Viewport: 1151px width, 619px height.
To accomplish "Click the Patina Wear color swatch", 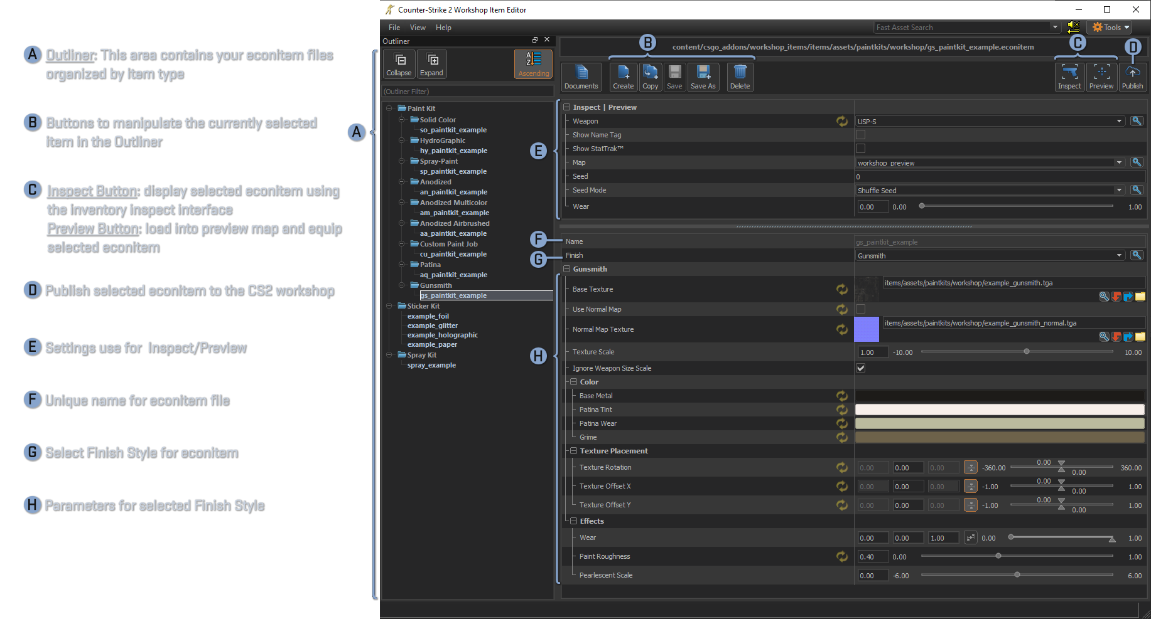I will [x=999, y=423].
